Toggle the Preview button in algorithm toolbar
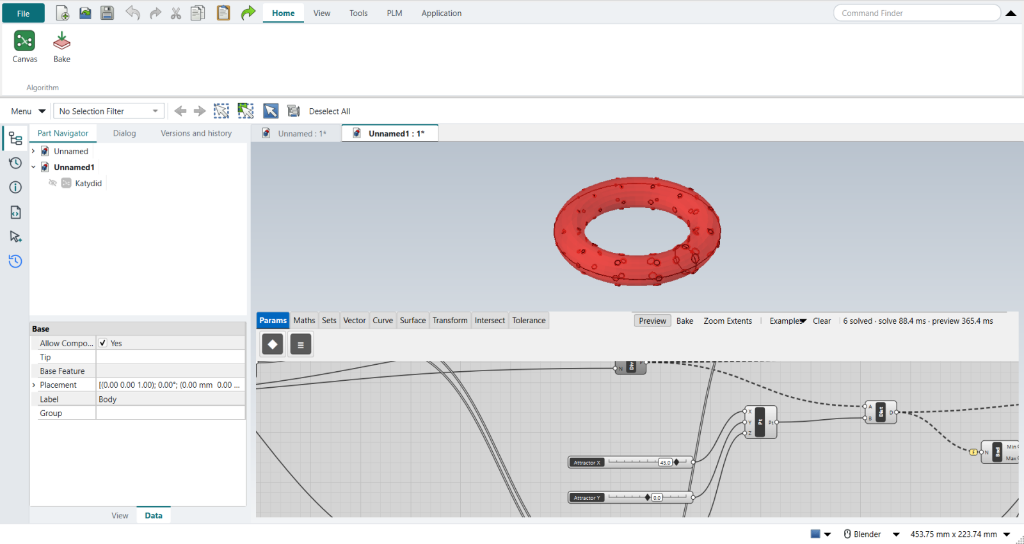The height and width of the screenshot is (544, 1024). click(652, 321)
